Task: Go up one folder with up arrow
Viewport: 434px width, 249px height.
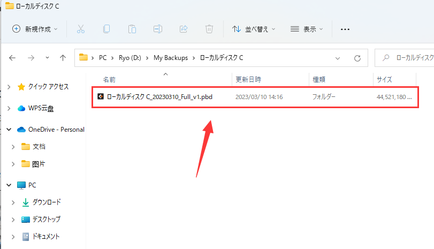Action: point(63,58)
